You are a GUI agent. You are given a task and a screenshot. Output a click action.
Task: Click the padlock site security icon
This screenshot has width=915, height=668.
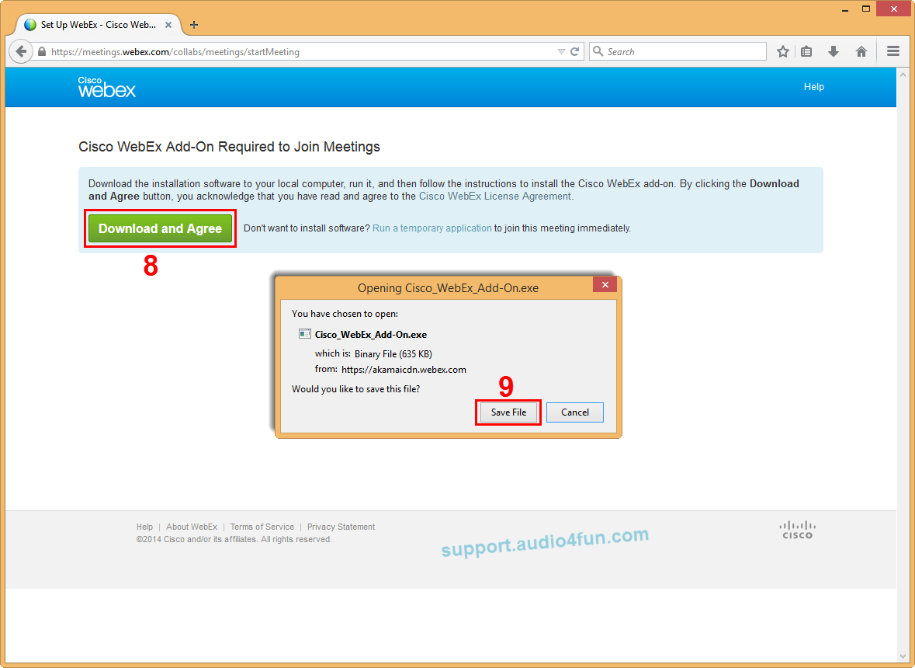[41, 51]
